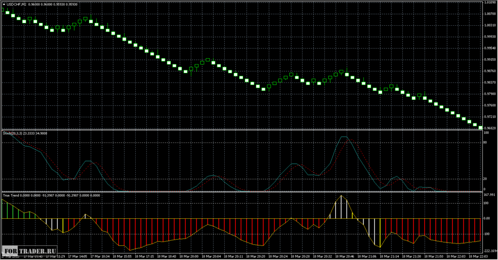This screenshot has width=498, height=260.
Task: Open the FORTRADER.RU watermark logo
Action: tap(30, 250)
